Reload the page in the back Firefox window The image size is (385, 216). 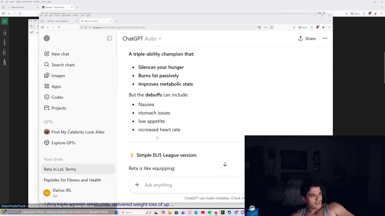[20, 13]
